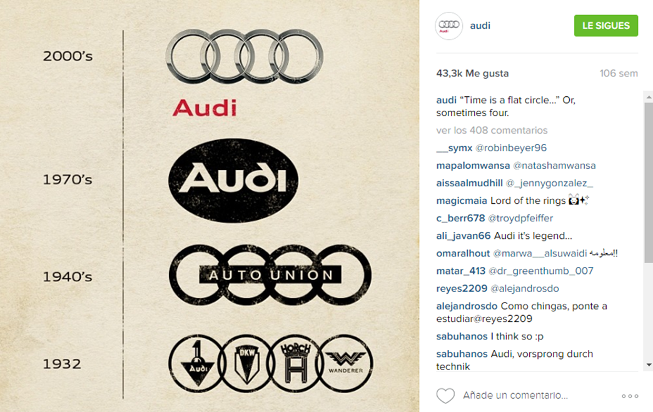Toggle the LE SIGUES follow button
The image size is (653, 412).
tap(605, 26)
